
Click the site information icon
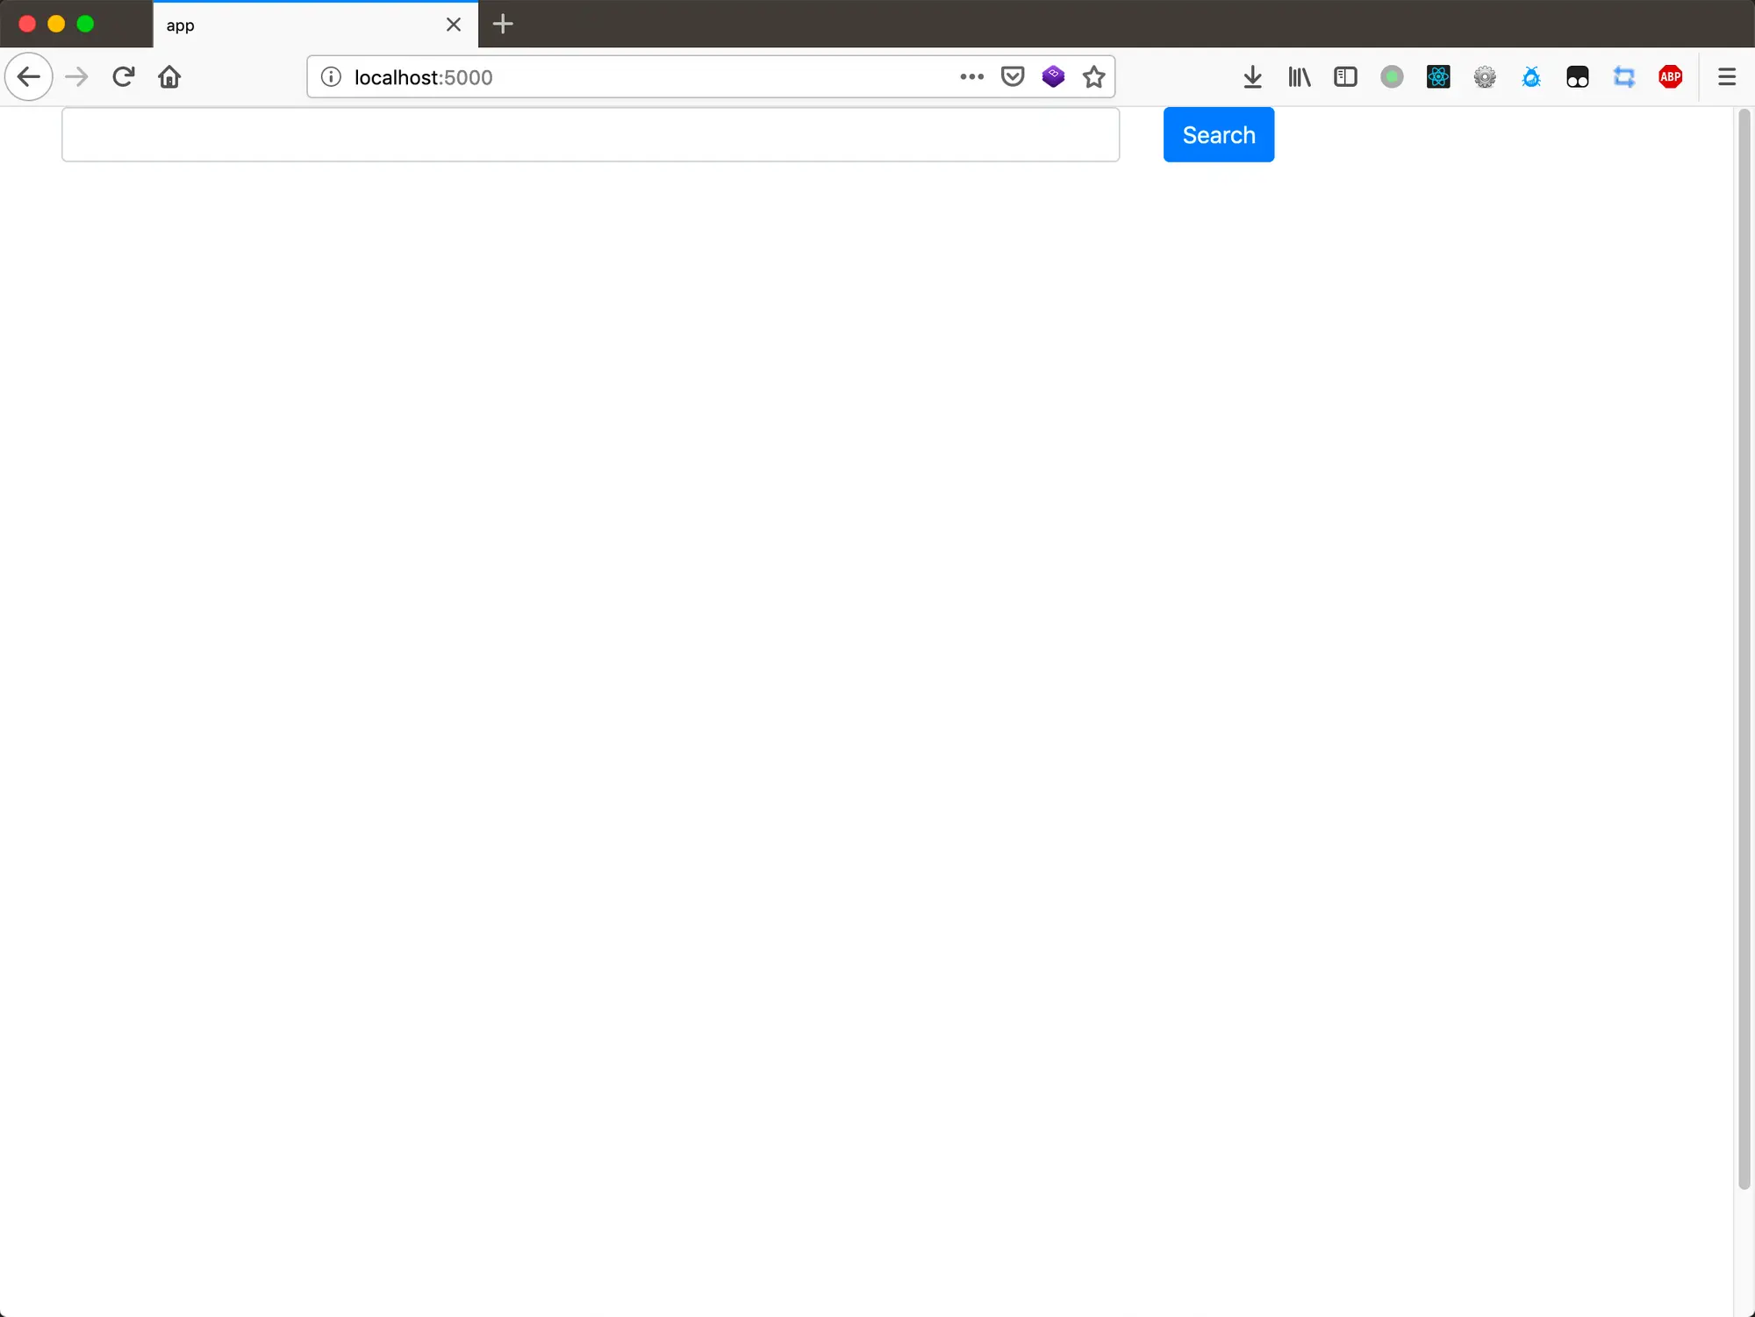pos(331,76)
